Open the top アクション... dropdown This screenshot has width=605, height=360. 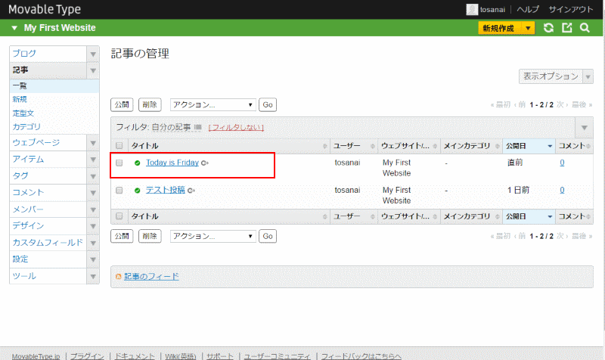tap(213, 104)
